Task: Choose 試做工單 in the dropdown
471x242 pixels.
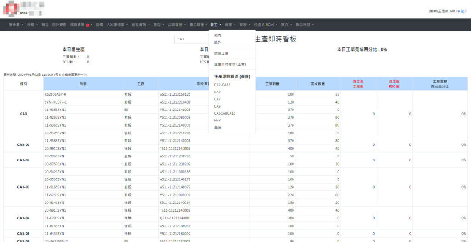Action: [221, 53]
